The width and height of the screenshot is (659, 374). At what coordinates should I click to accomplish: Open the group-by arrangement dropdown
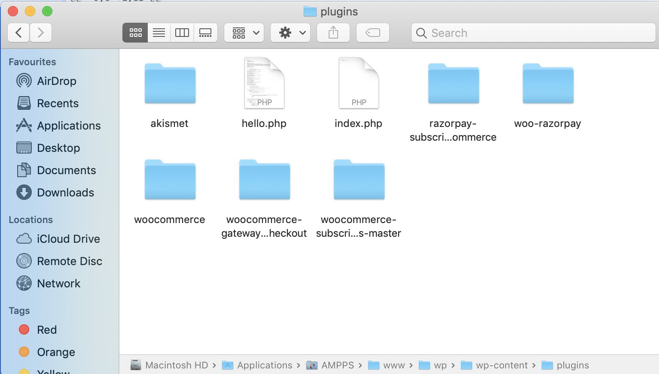244,33
